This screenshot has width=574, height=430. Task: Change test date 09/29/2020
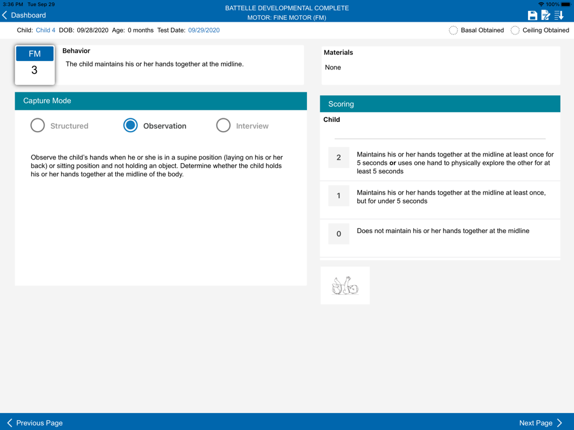(204, 30)
